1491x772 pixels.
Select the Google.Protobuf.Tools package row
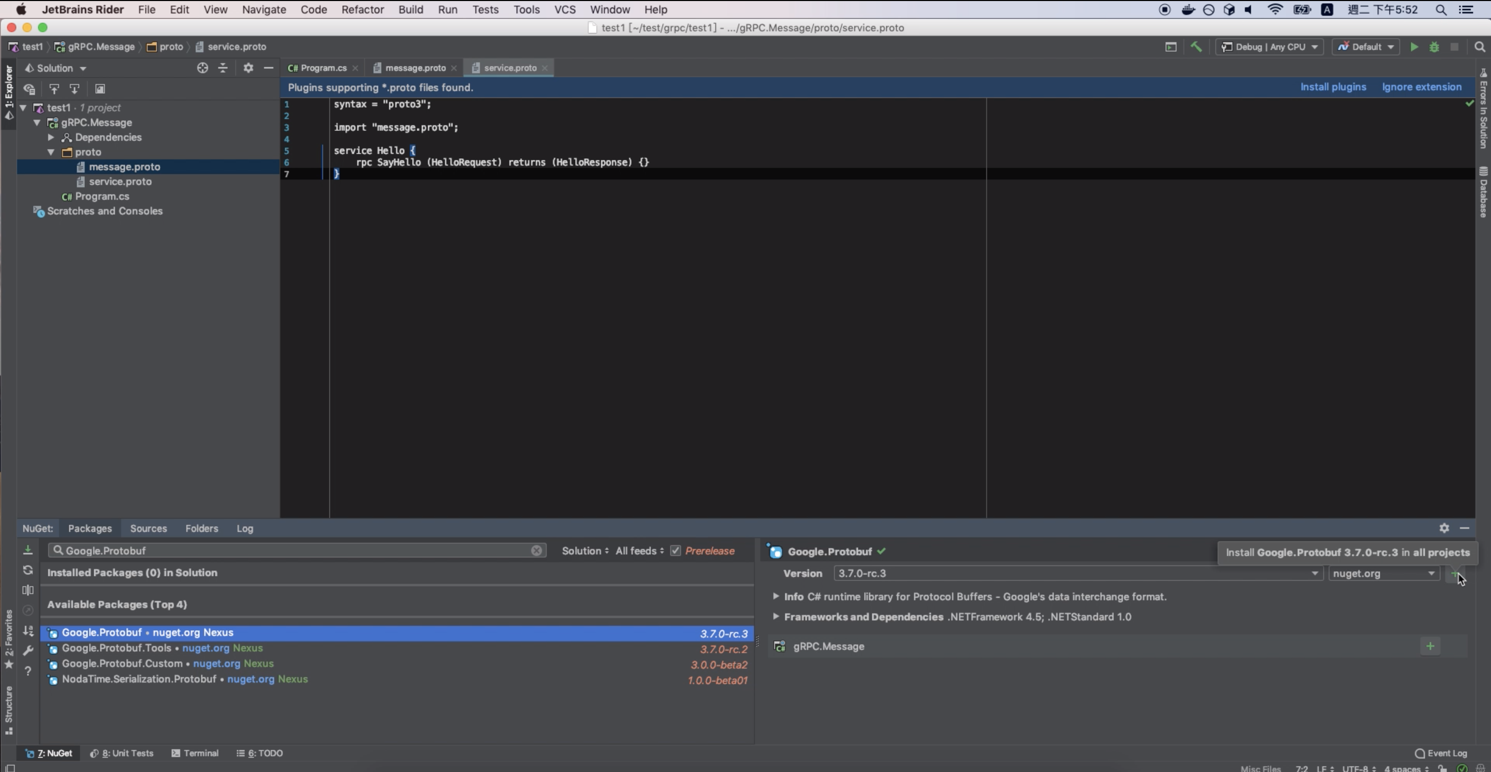pyautogui.click(x=398, y=648)
